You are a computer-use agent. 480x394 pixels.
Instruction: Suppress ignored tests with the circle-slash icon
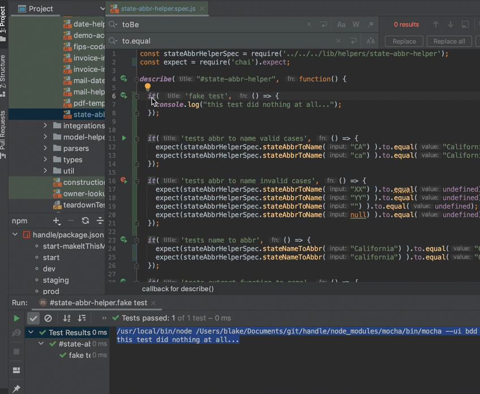48,319
